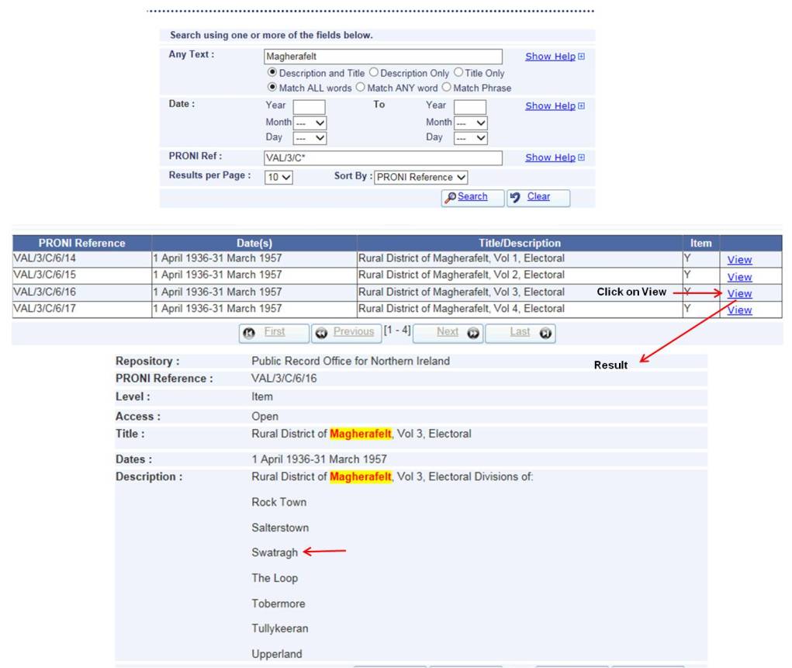The height and width of the screenshot is (668, 792).
Task: Click the Next page forward icon
Action: click(x=473, y=333)
